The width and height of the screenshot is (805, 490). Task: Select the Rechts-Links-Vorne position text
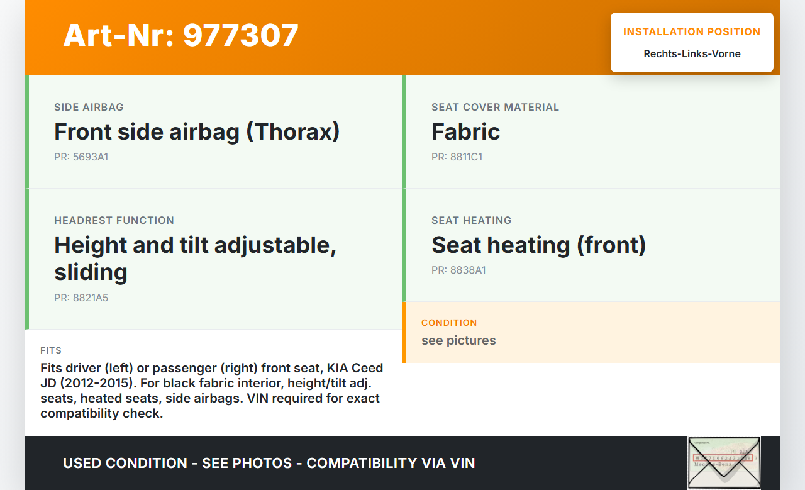(692, 54)
